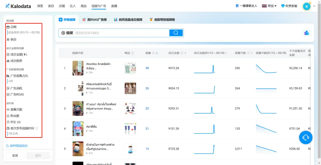Viewport: 321px width, 165px height.
Task: Click the search keyword input field
Action: click(122, 33)
